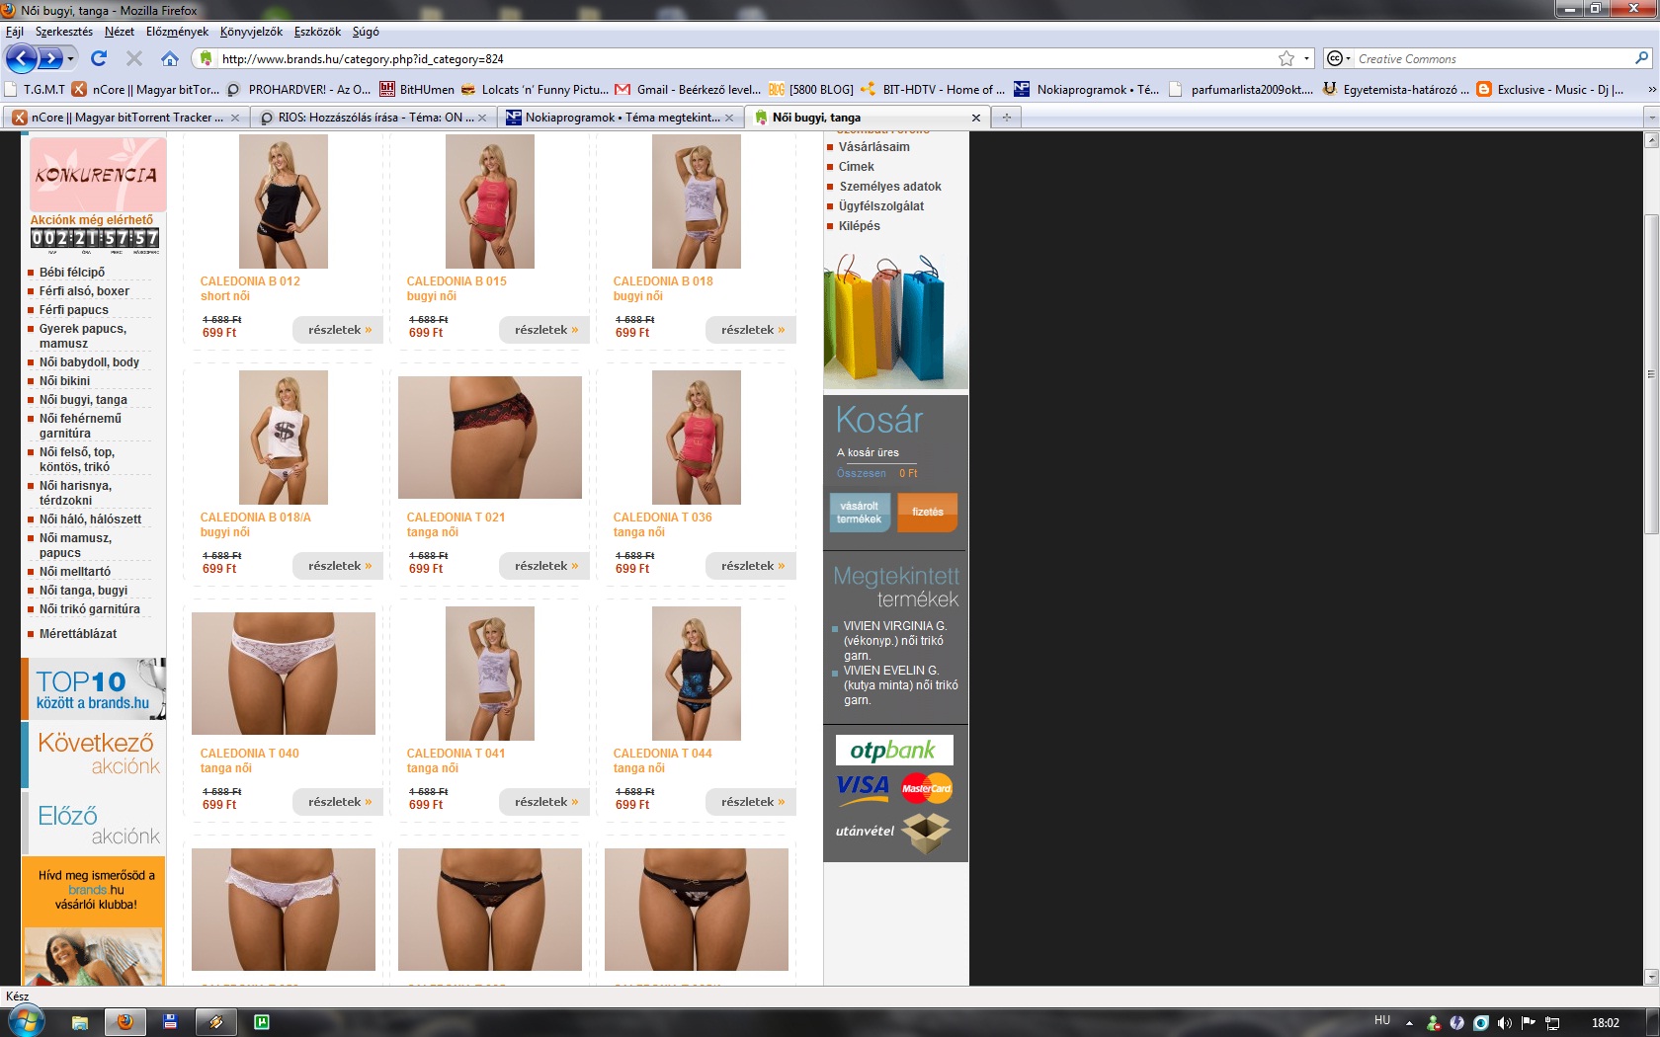The height and width of the screenshot is (1037, 1660).
Task: Close the Nokiaprogramok Téma megtekint tab
Action: tap(728, 118)
